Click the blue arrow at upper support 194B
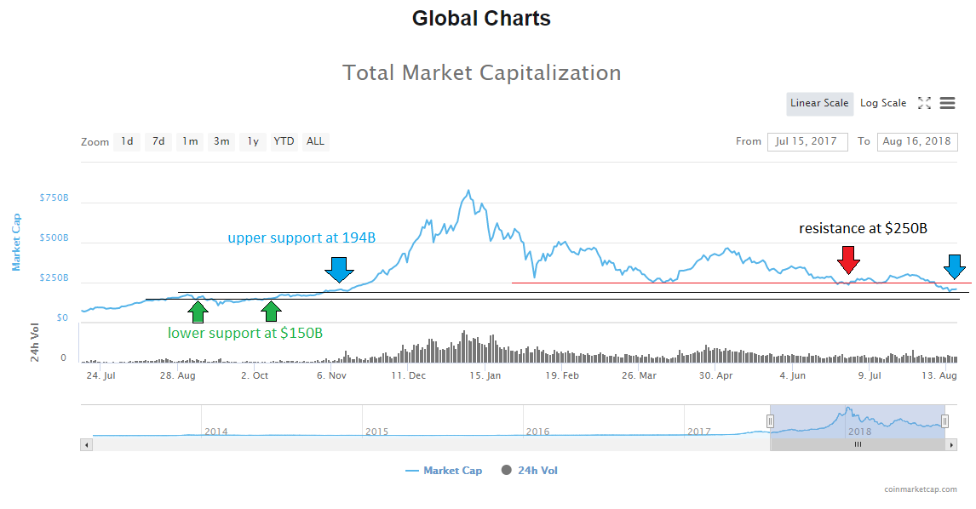This screenshot has width=976, height=509. [339, 268]
